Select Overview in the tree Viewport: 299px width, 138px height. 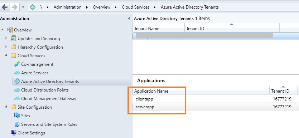pyautogui.click(x=23, y=30)
